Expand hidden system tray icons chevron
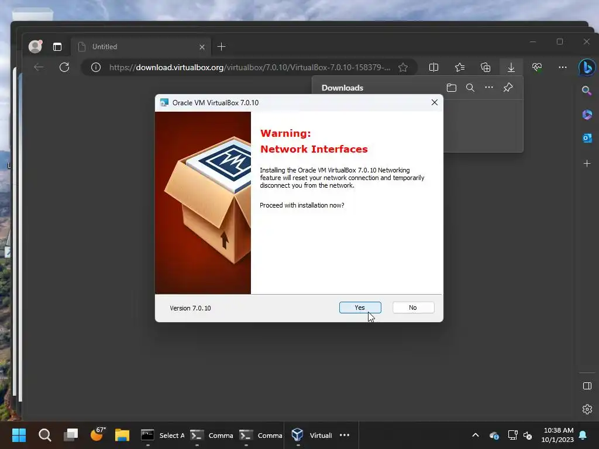The image size is (599, 449). click(x=476, y=435)
